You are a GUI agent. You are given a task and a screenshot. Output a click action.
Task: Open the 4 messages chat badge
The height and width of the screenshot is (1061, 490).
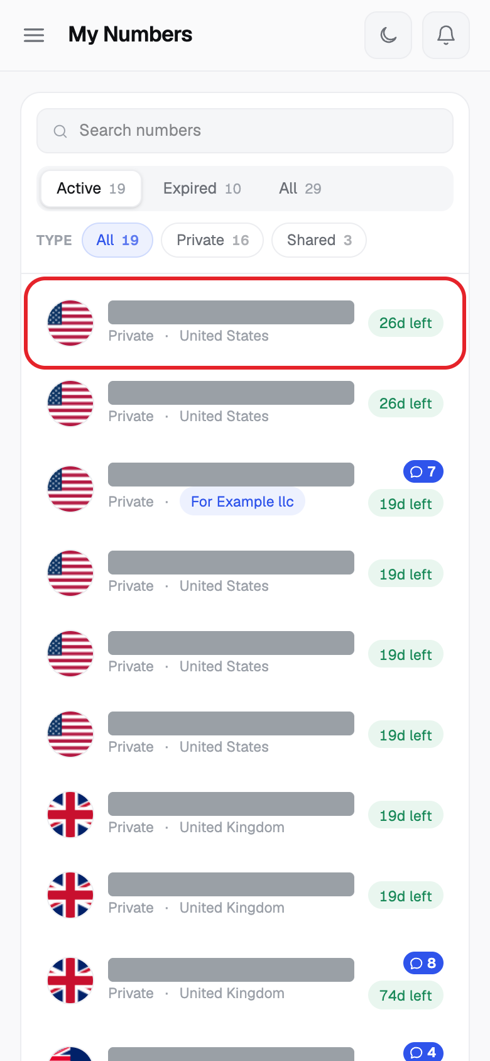click(x=423, y=1052)
